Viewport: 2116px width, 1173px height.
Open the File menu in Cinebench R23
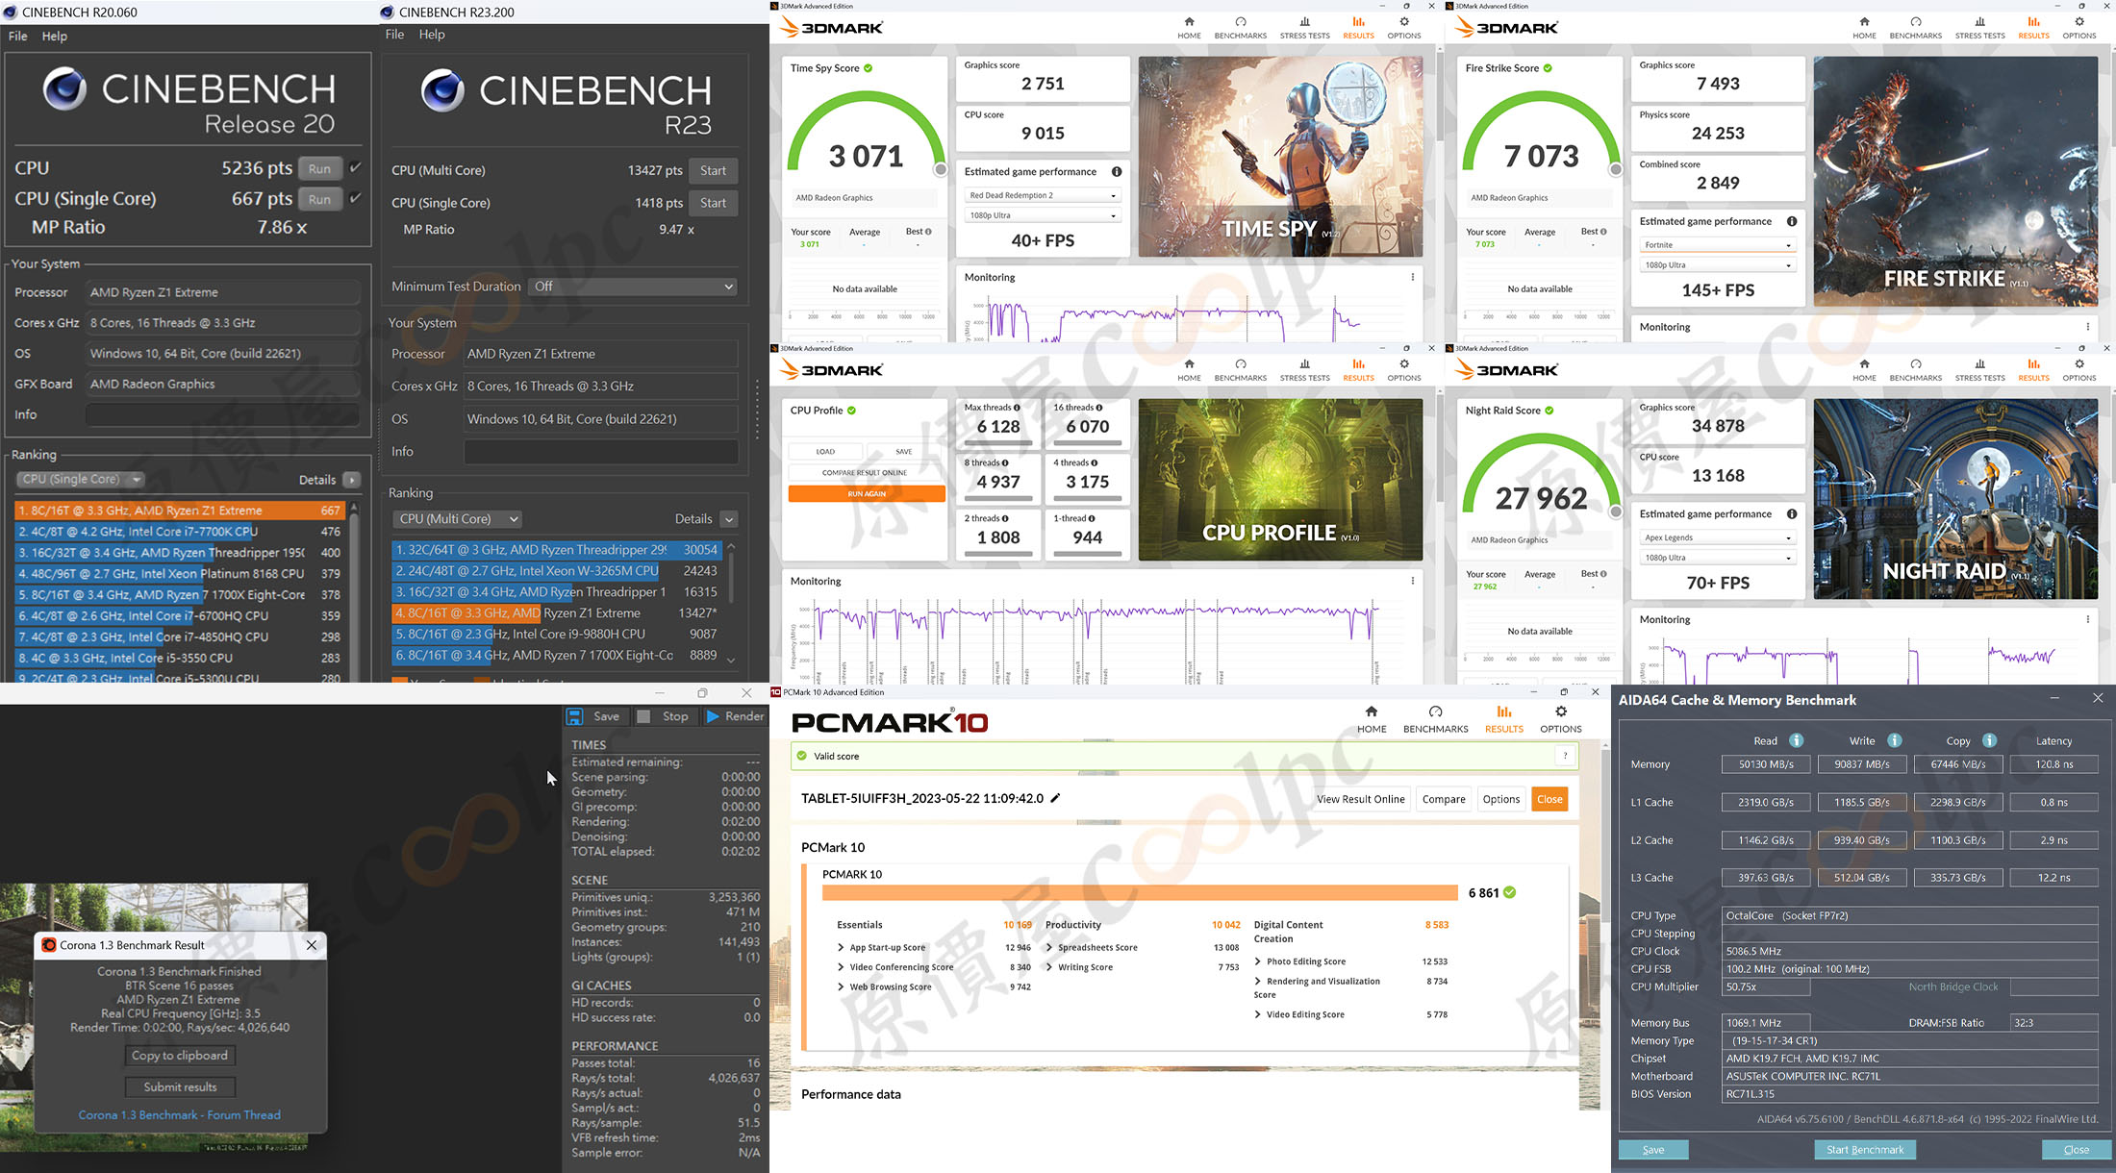click(395, 35)
